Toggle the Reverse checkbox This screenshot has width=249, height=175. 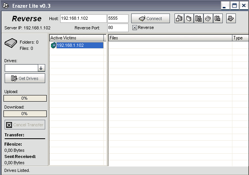coord(134,28)
